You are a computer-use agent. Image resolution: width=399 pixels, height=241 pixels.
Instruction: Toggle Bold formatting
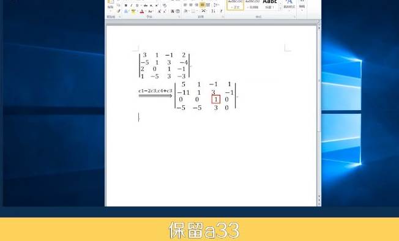[x=125, y=6]
